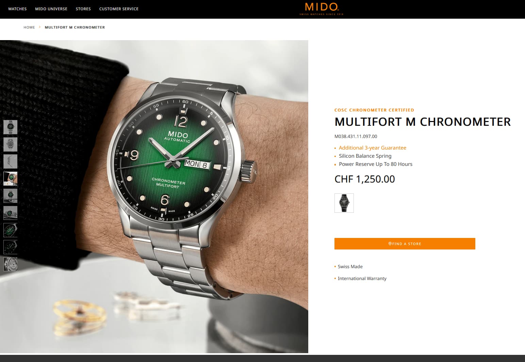Show the green dial close-up thumbnail
Viewport: 525px width, 362px height.
tap(10, 230)
